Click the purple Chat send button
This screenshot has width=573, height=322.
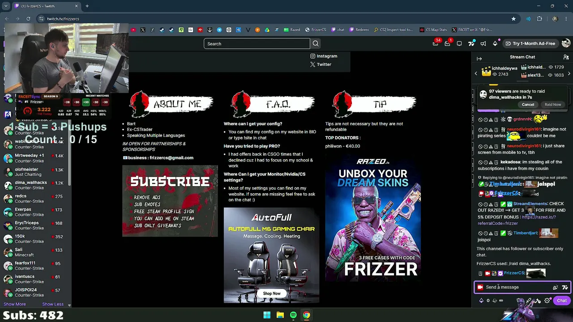tap(562, 301)
